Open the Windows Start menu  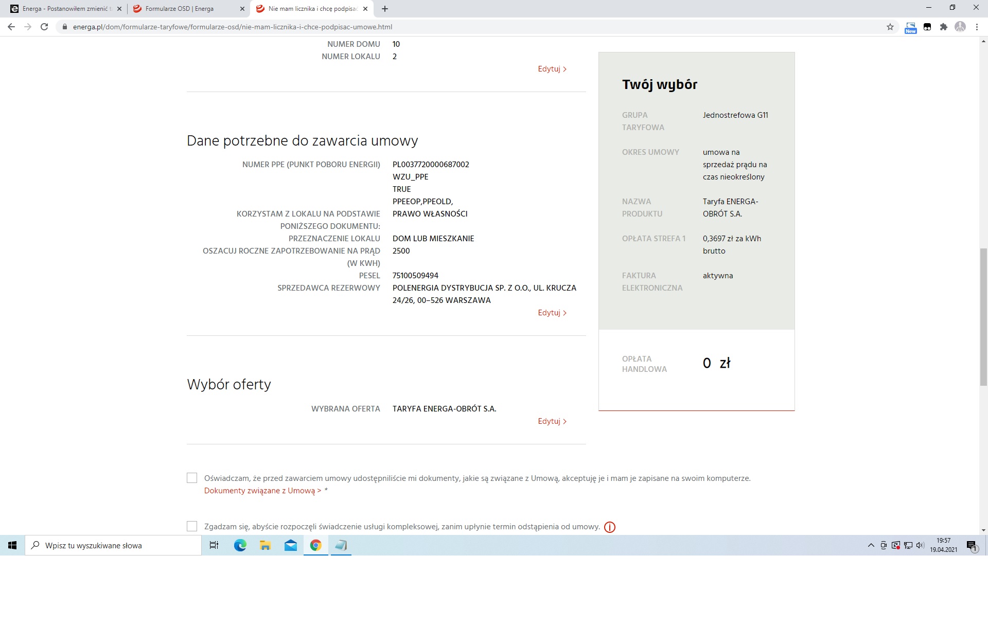click(12, 545)
